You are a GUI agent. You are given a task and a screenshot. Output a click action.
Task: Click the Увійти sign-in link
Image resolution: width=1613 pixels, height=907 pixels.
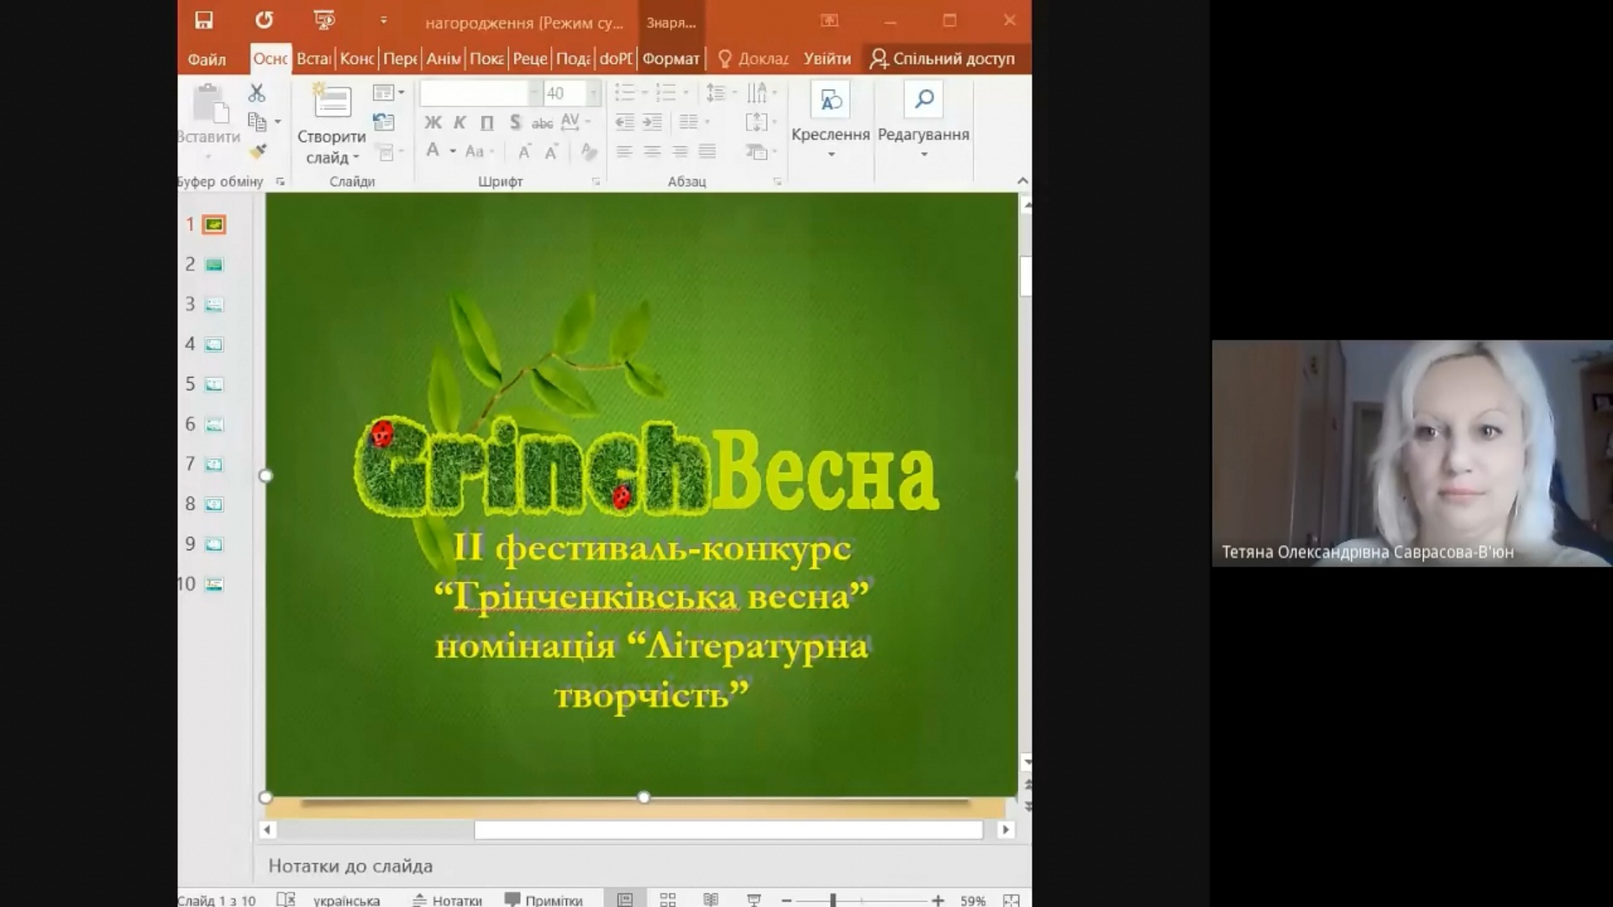pos(827,59)
